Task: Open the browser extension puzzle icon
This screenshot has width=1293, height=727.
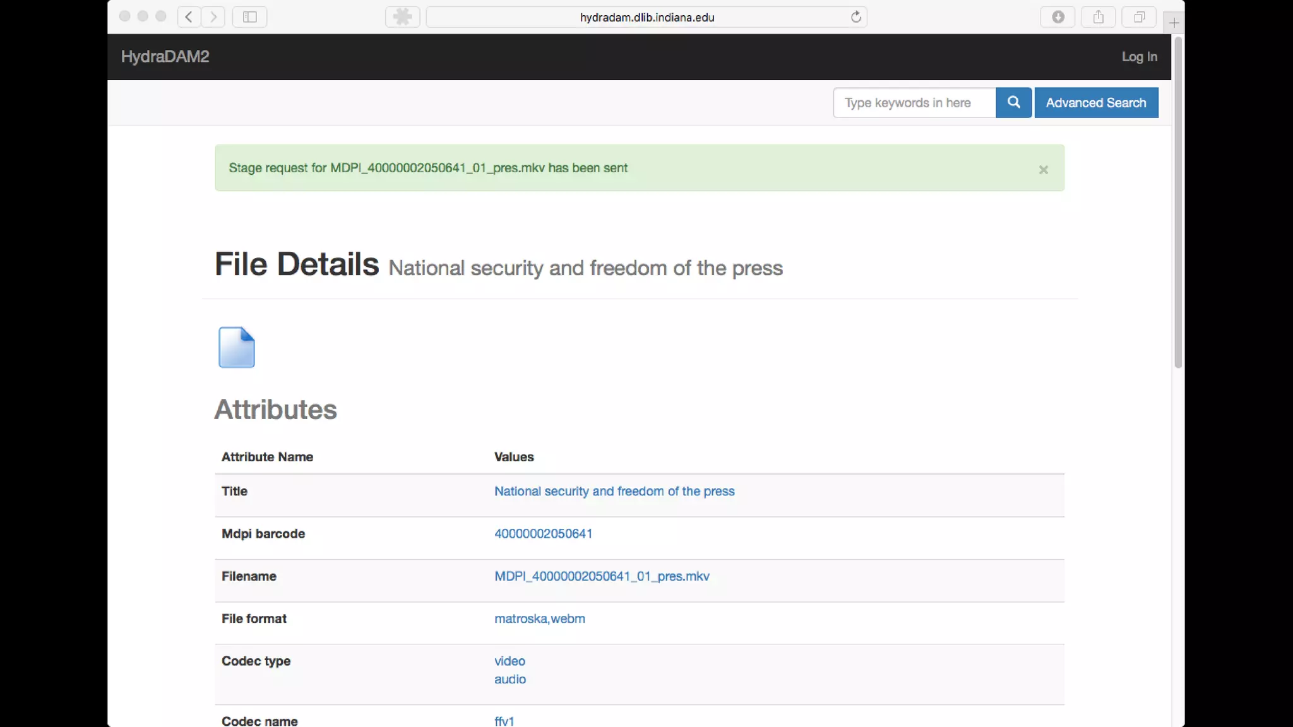Action: point(402,17)
